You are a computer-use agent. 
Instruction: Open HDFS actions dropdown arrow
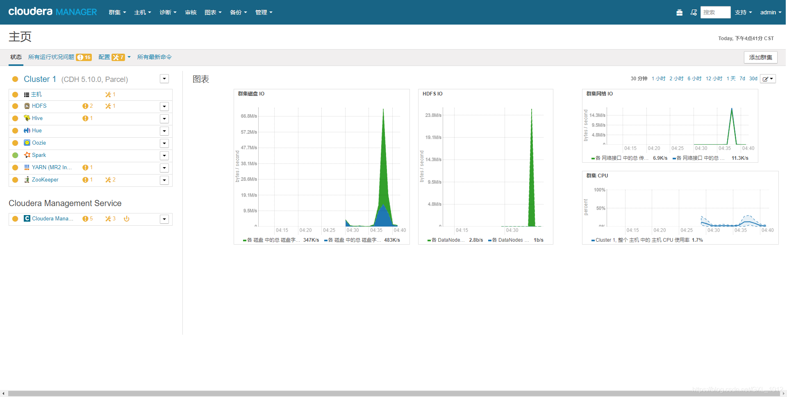coord(164,107)
